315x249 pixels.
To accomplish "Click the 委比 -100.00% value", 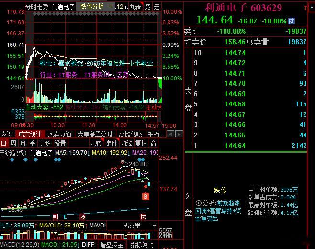I will click(x=231, y=31).
